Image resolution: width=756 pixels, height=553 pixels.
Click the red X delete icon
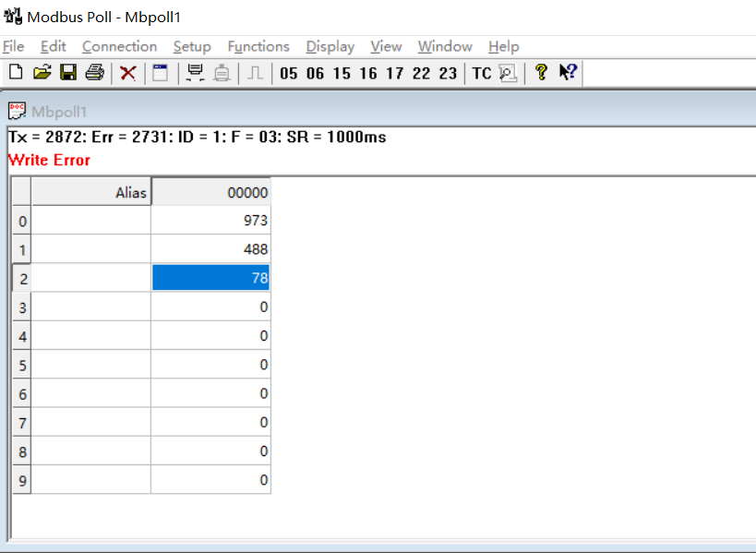click(127, 73)
